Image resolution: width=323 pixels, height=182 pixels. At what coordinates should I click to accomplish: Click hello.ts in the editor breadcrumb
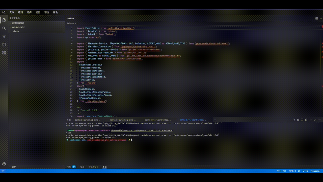click(x=70, y=23)
